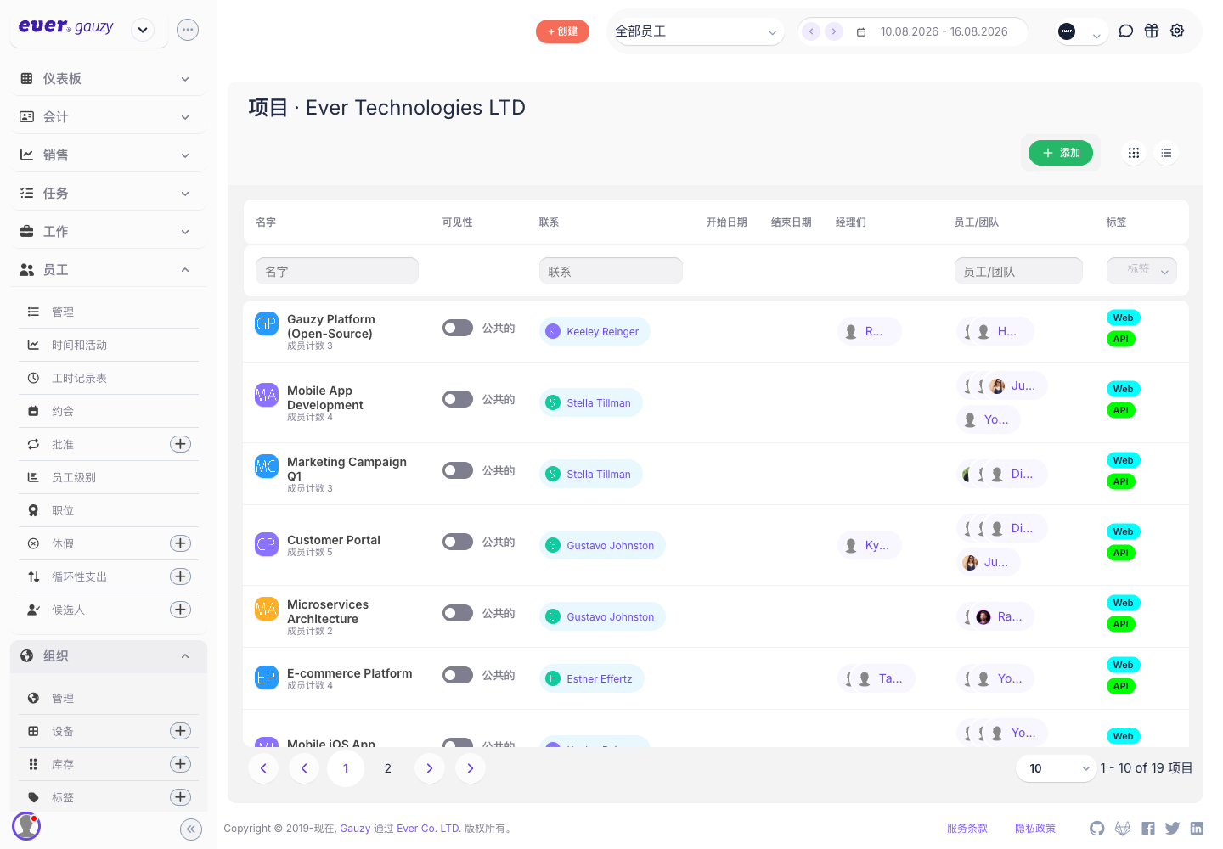Collapse the 组织 sidebar section
1223x849 pixels.
tap(108, 656)
